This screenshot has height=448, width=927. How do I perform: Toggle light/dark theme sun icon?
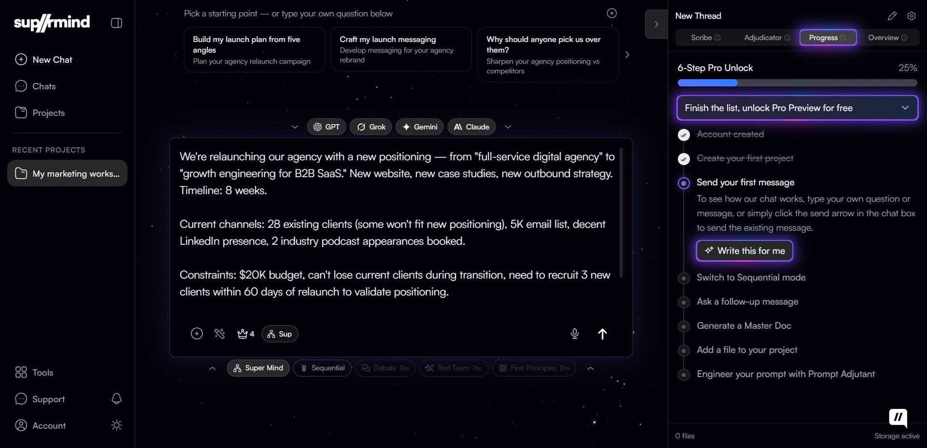point(116,425)
